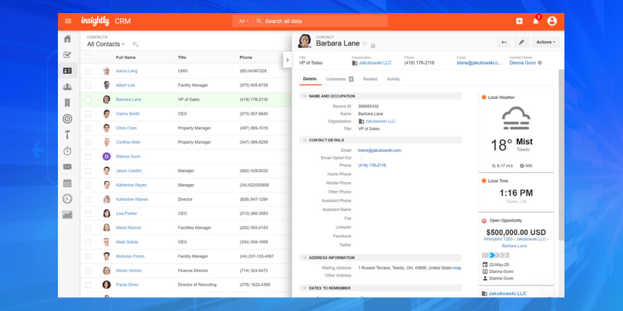Open Dashboards gauge icon in sidebar
Screen dimensions: 623x311
[67, 199]
